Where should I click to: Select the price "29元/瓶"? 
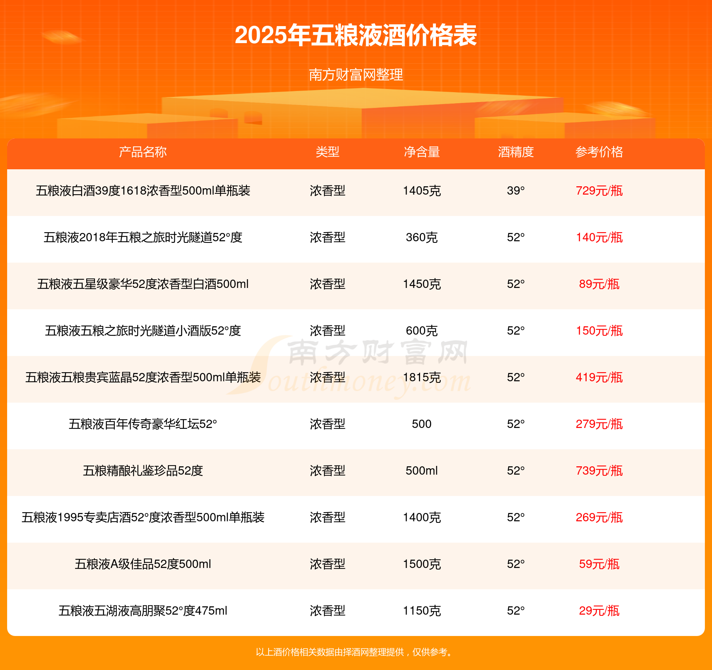click(x=599, y=611)
